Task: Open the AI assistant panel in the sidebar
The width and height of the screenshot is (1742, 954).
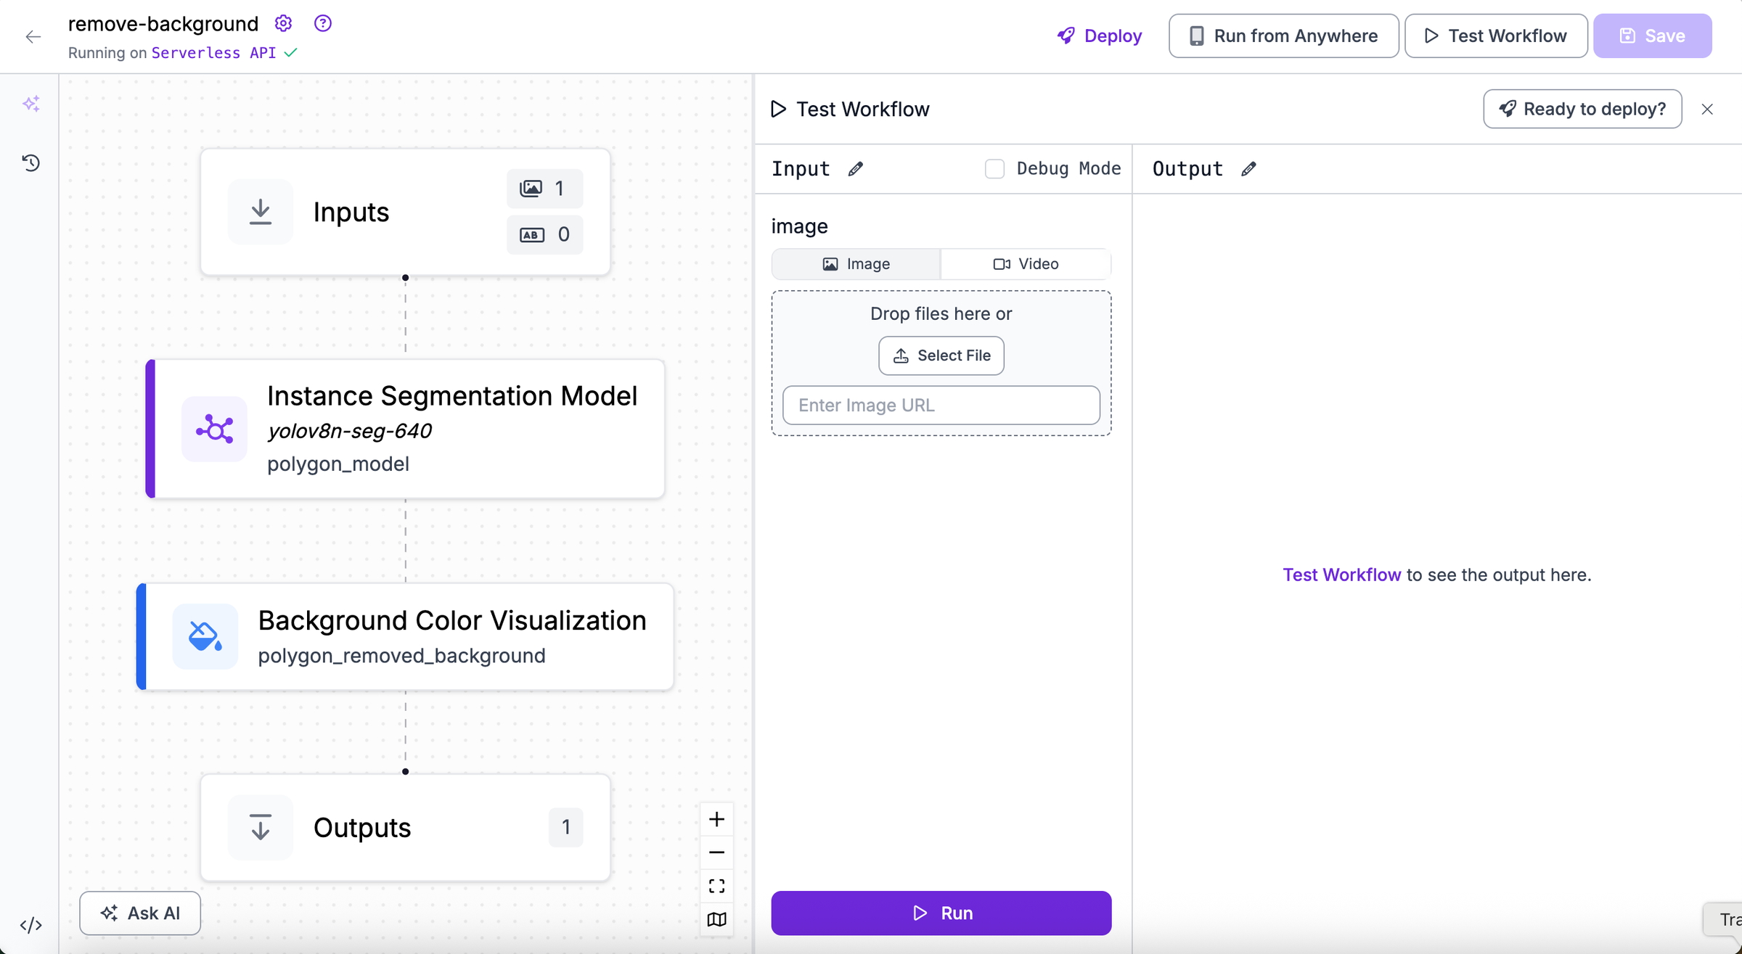Action: pyautogui.click(x=31, y=104)
